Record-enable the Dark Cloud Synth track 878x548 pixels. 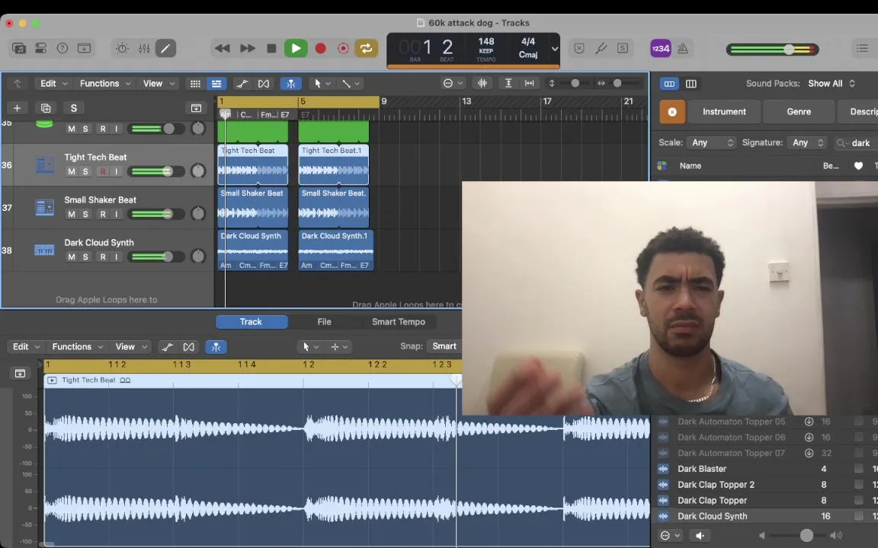[103, 256]
